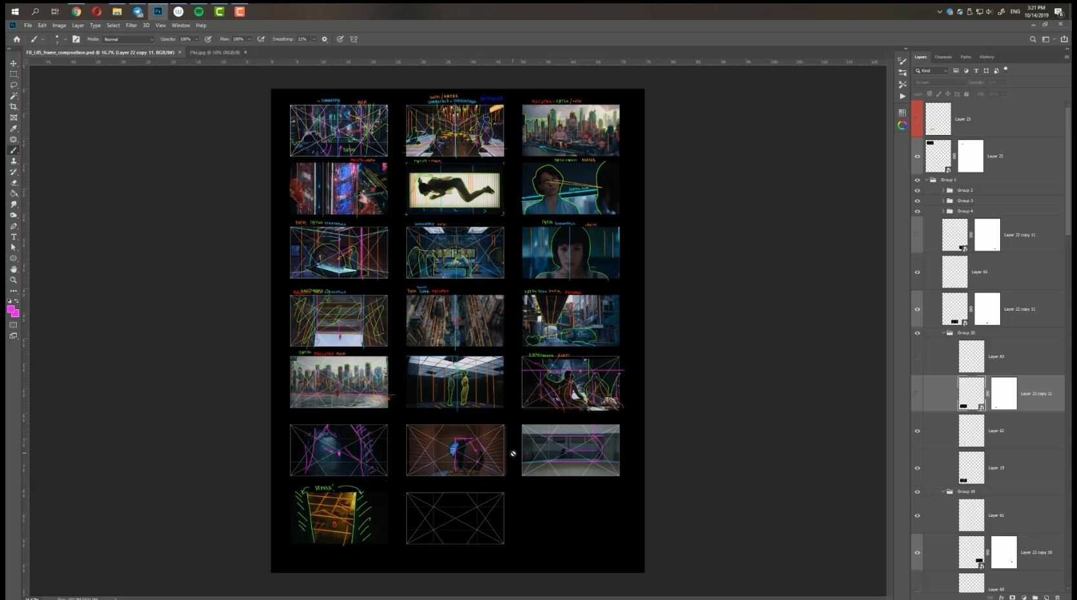Image resolution: width=1077 pixels, height=600 pixels.
Task: Open Windows Start menu
Action: point(15,12)
